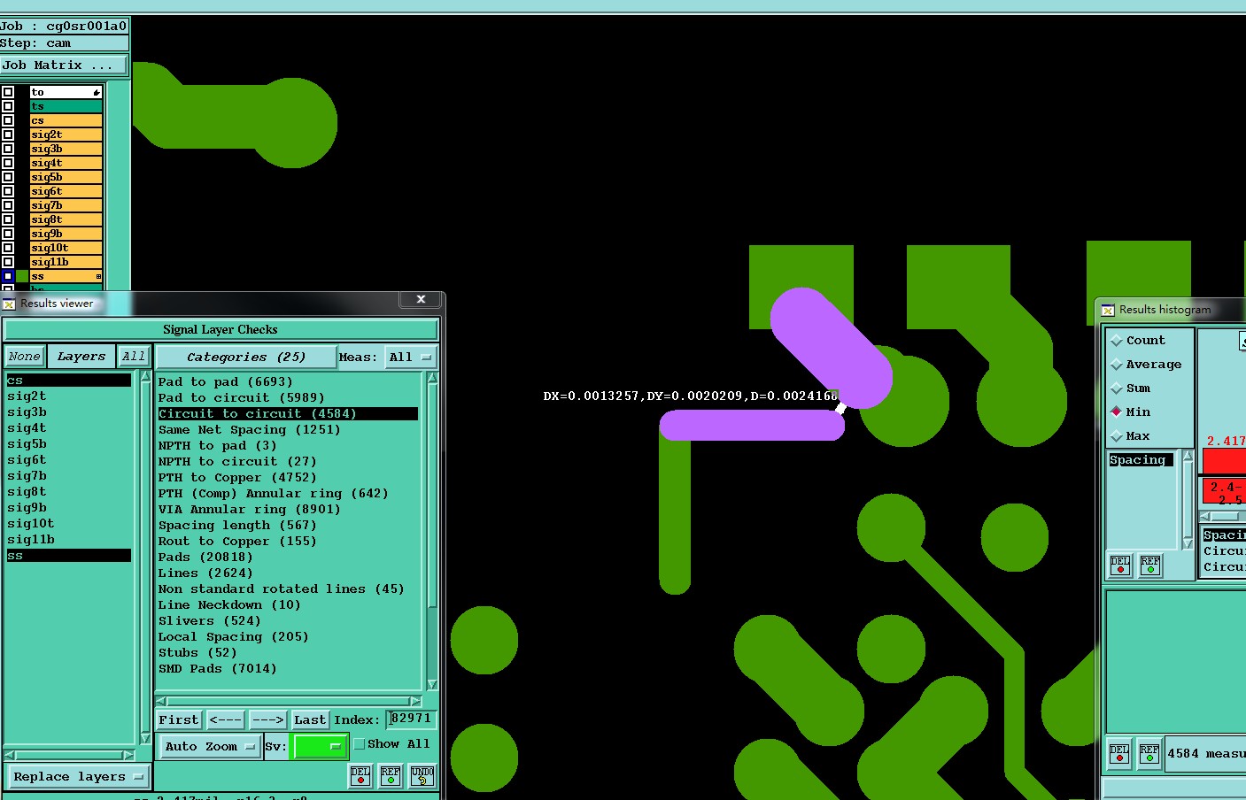Toggle the checkbox for layer ts
The width and height of the screenshot is (1246, 800).
(x=8, y=106)
